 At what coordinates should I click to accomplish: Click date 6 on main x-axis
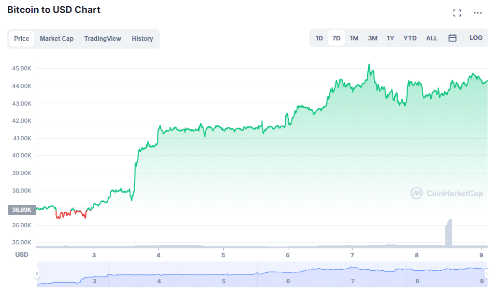(x=287, y=255)
